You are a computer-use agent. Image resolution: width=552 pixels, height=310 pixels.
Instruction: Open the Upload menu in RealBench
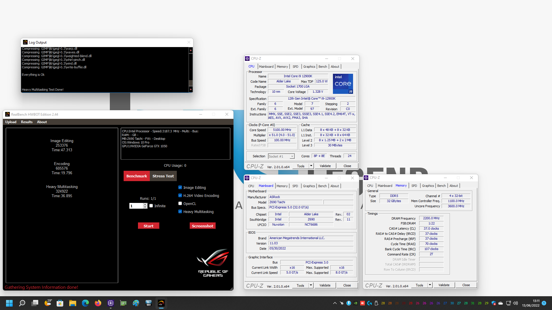click(x=11, y=122)
